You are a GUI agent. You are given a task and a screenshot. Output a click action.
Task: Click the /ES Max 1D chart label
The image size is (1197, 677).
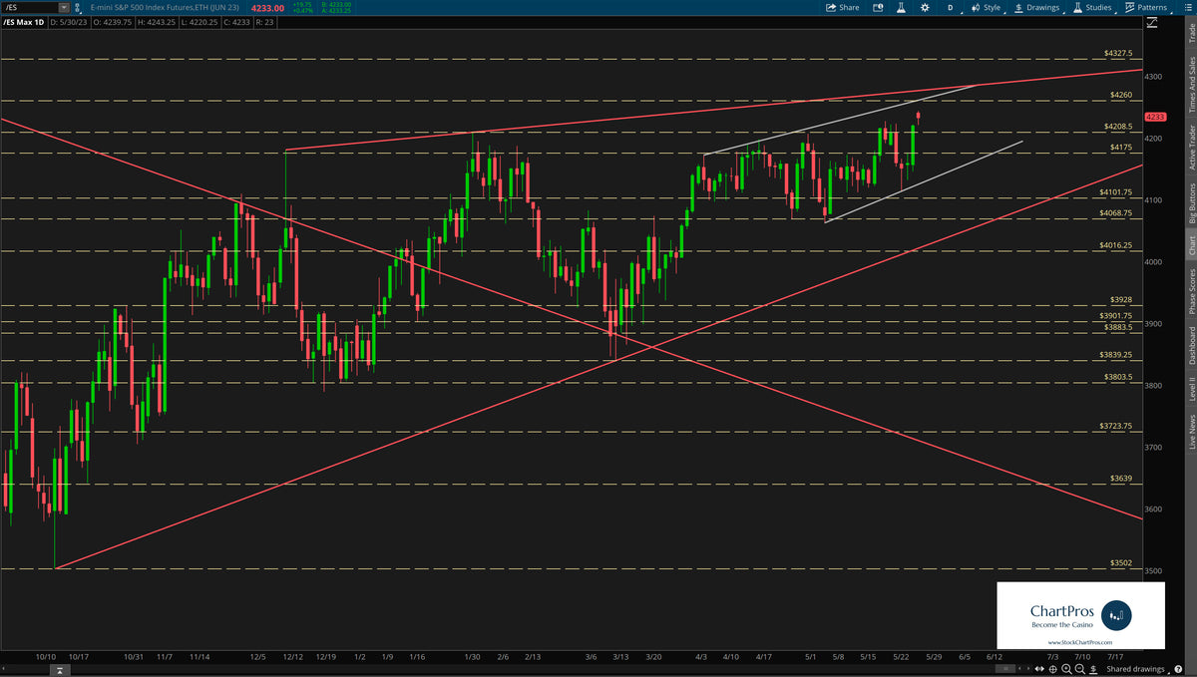pos(24,21)
